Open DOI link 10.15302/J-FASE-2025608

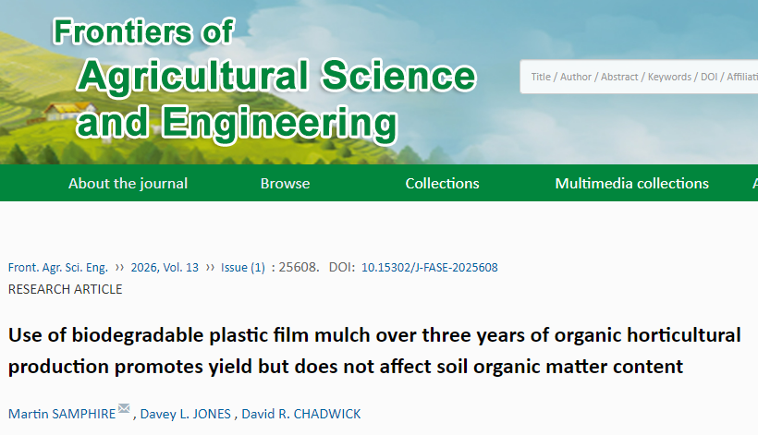tap(430, 268)
